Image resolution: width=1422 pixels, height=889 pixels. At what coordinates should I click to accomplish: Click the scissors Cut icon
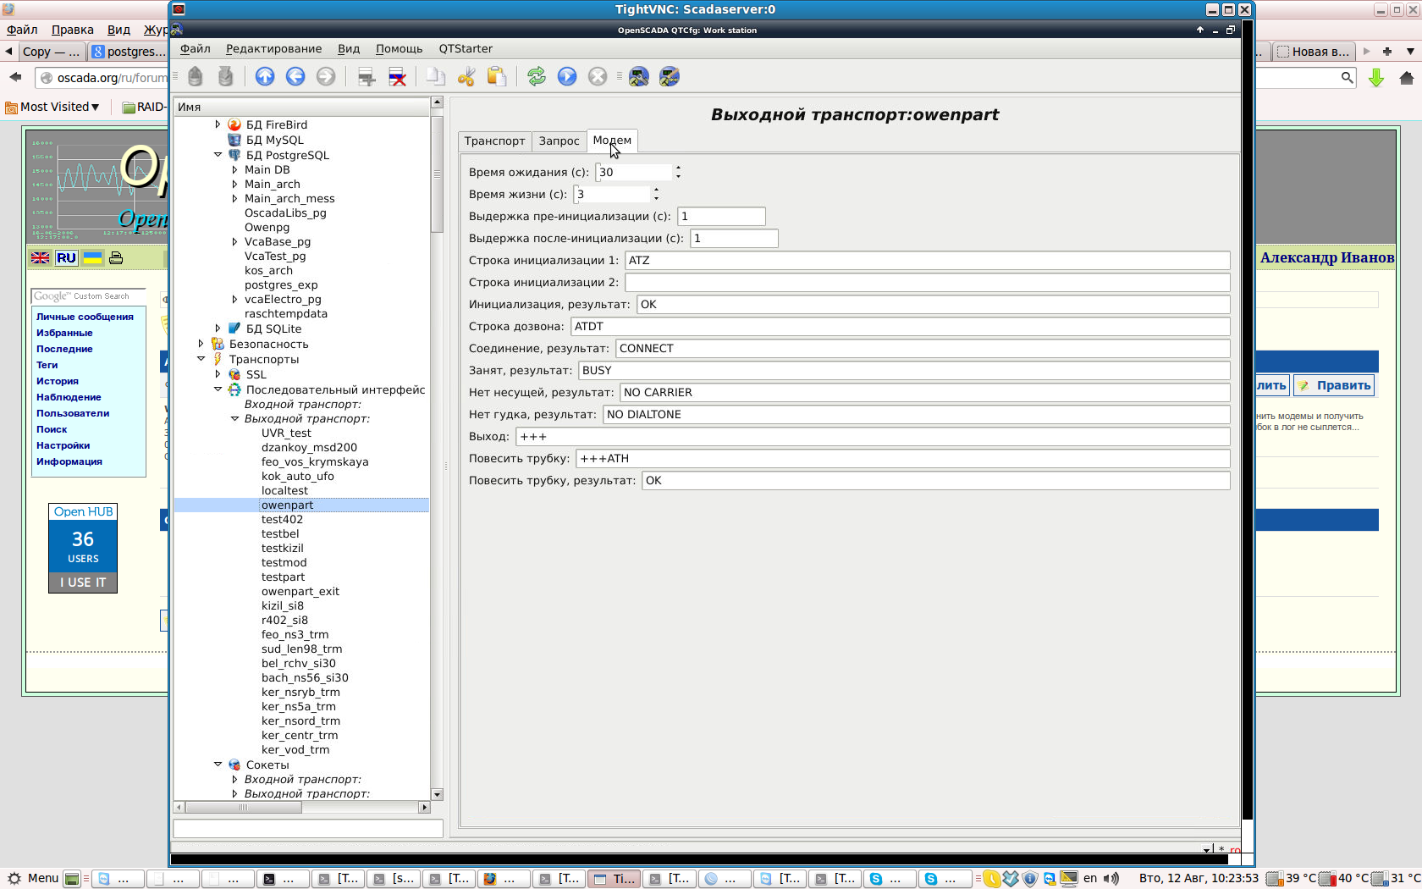point(466,77)
